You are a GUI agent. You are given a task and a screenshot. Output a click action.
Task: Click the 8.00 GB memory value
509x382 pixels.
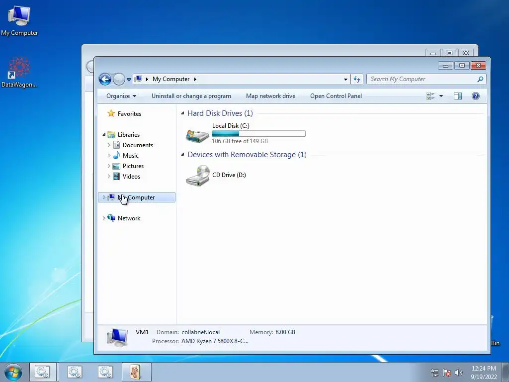pos(285,332)
